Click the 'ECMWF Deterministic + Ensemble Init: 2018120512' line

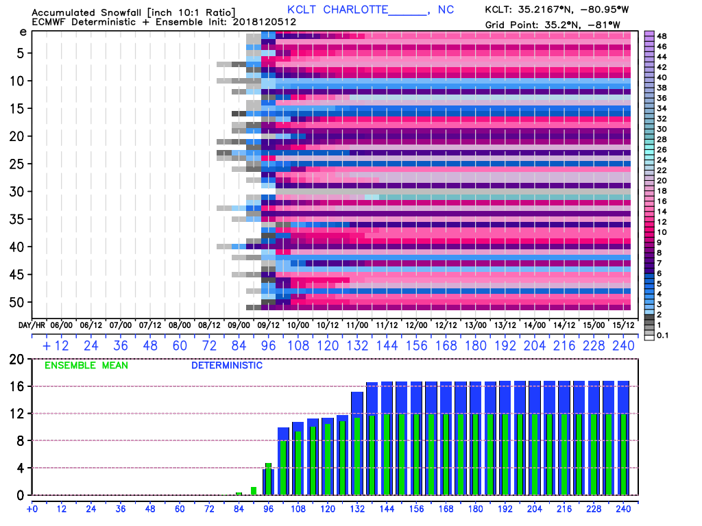tap(164, 22)
